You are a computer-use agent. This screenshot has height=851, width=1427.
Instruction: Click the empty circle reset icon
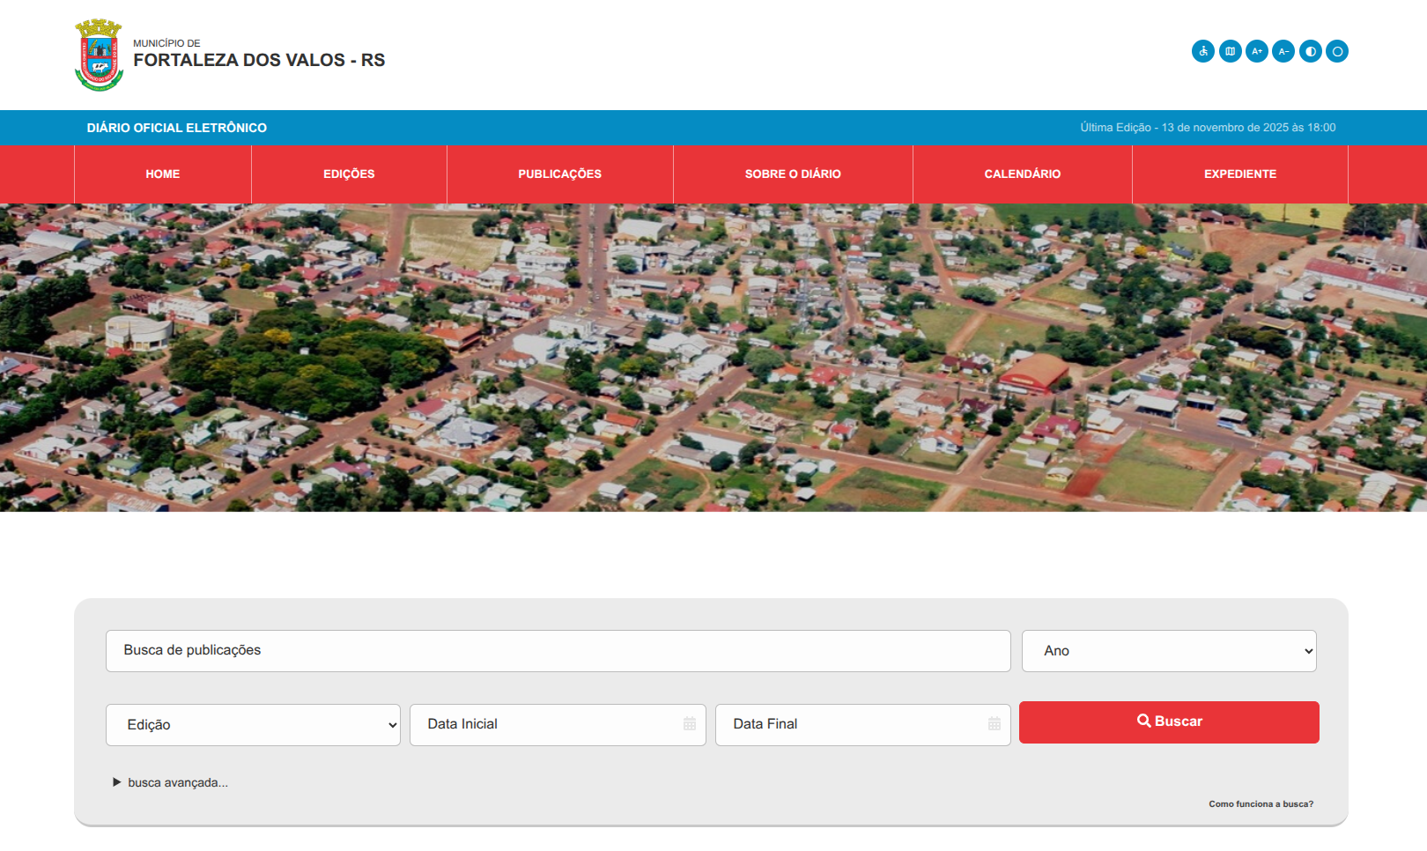[1337, 51]
